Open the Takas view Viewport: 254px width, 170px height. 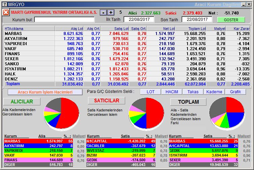tap(193, 92)
